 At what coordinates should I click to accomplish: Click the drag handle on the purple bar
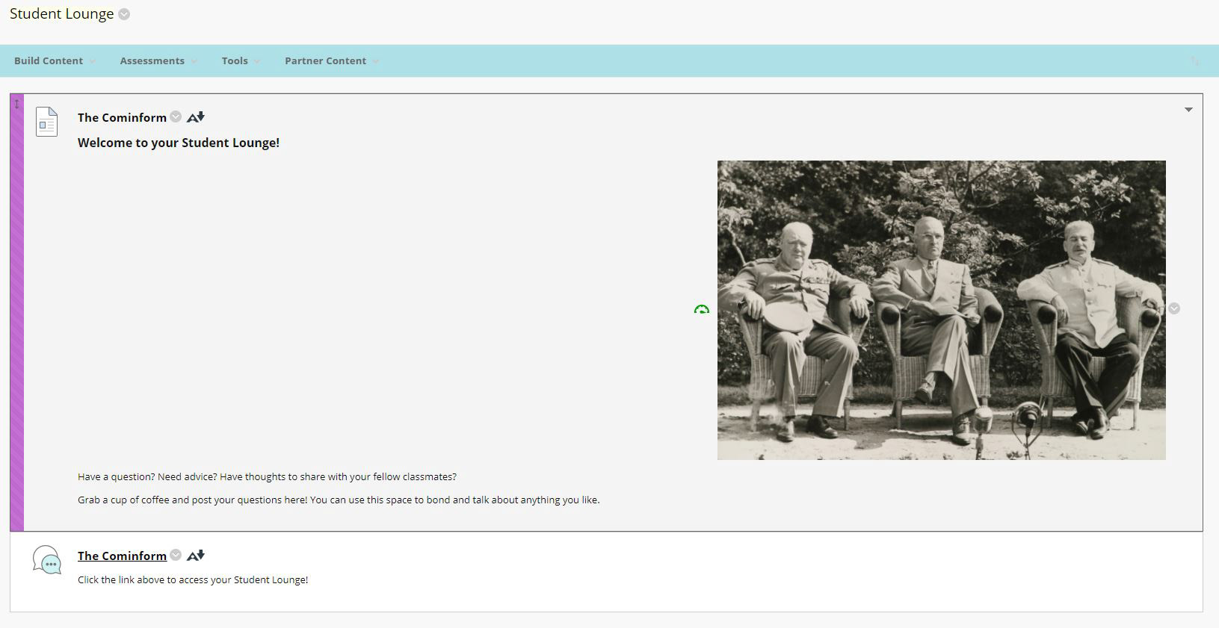coord(17,104)
